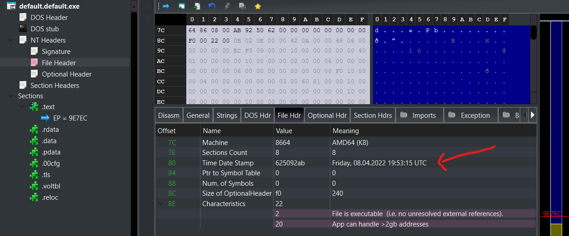Click the EP = 9E7EC entry point arrow
Image resolution: width=569 pixels, height=236 pixels.
tap(45, 118)
